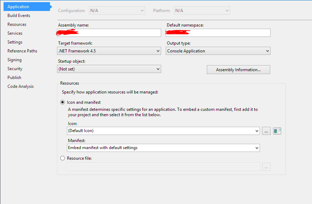
Task: Open the Code Analysis tab
Action: (x=21, y=86)
